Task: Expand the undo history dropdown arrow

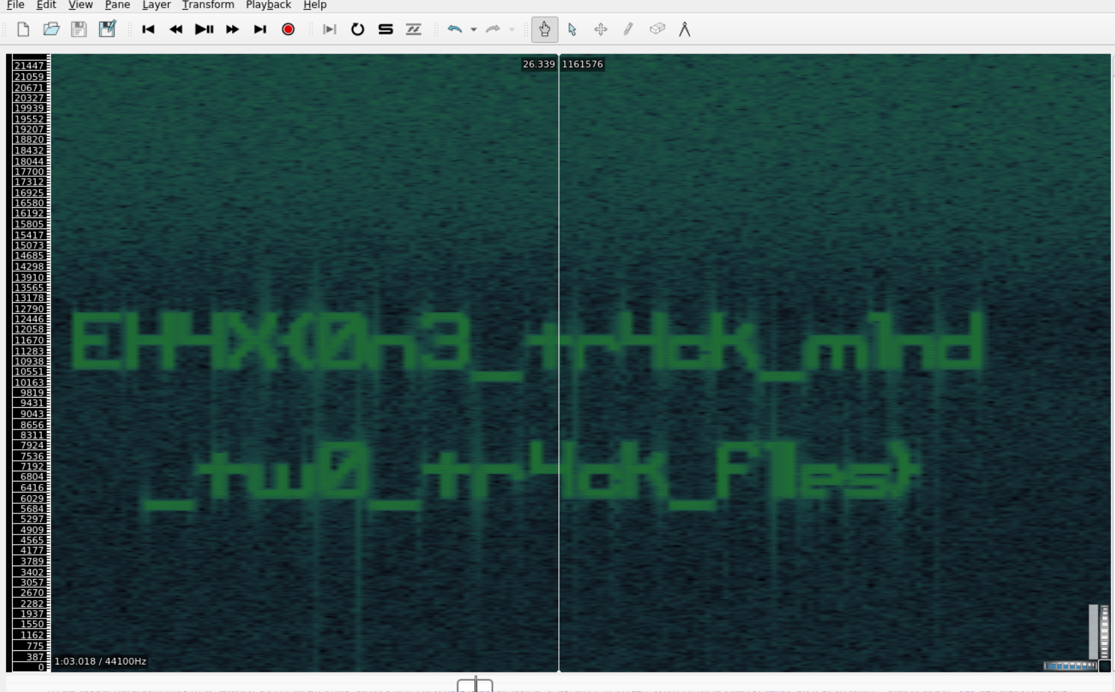Action: (473, 30)
